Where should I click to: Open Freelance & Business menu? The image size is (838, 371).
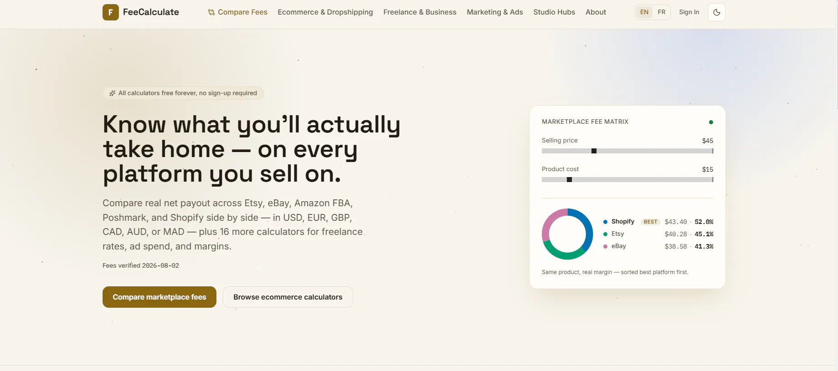(420, 12)
